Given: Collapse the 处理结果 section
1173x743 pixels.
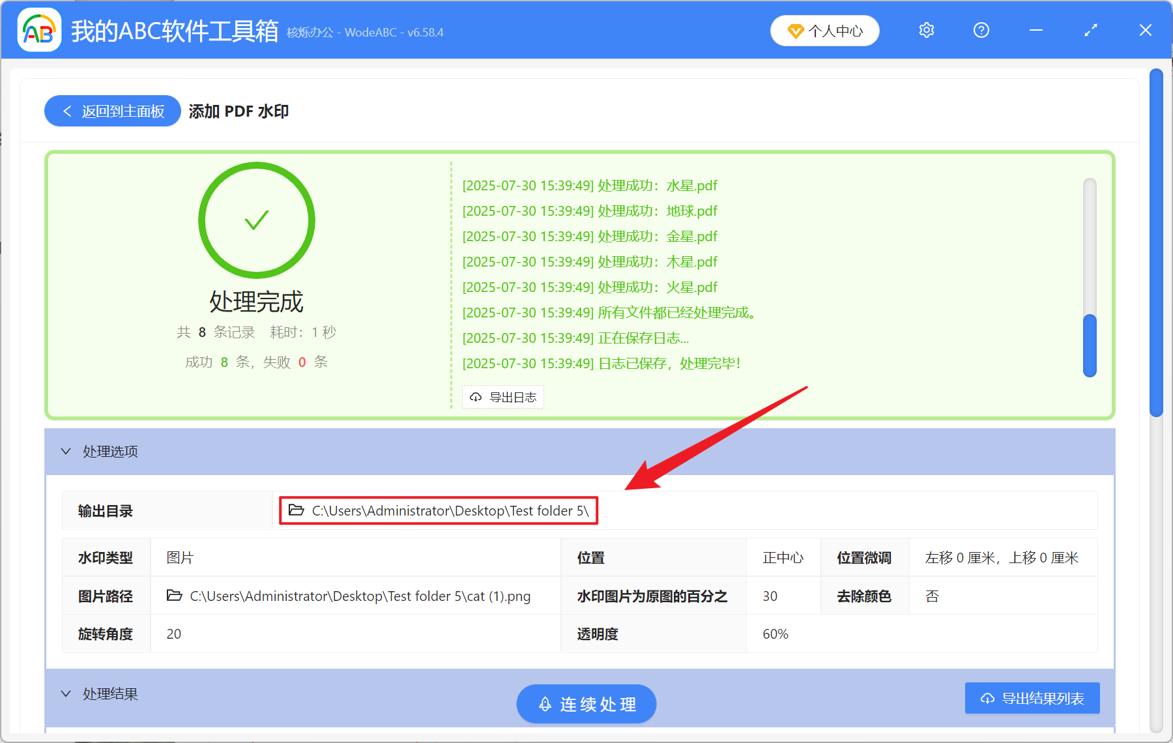Looking at the screenshot, I should 65,693.
